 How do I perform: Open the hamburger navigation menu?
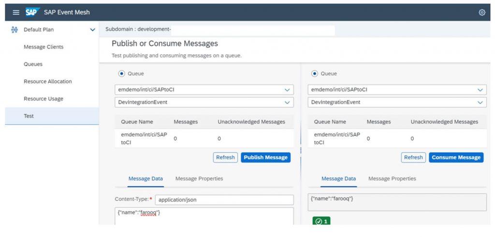(16, 12)
